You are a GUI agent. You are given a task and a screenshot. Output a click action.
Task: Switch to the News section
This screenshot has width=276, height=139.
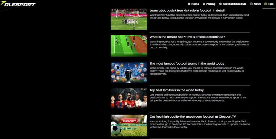click(x=257, y=4)
